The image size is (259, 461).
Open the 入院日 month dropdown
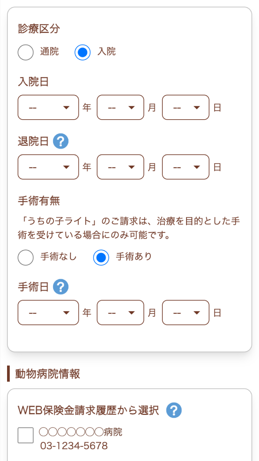pyautogui.click(x=120, y=107)
